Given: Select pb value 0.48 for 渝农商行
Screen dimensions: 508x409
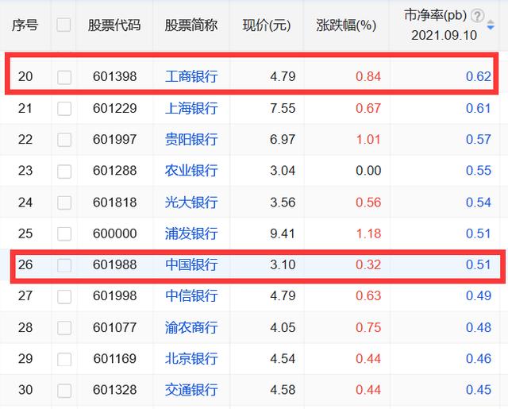Looking at the screenshot, I should [479, 327].
